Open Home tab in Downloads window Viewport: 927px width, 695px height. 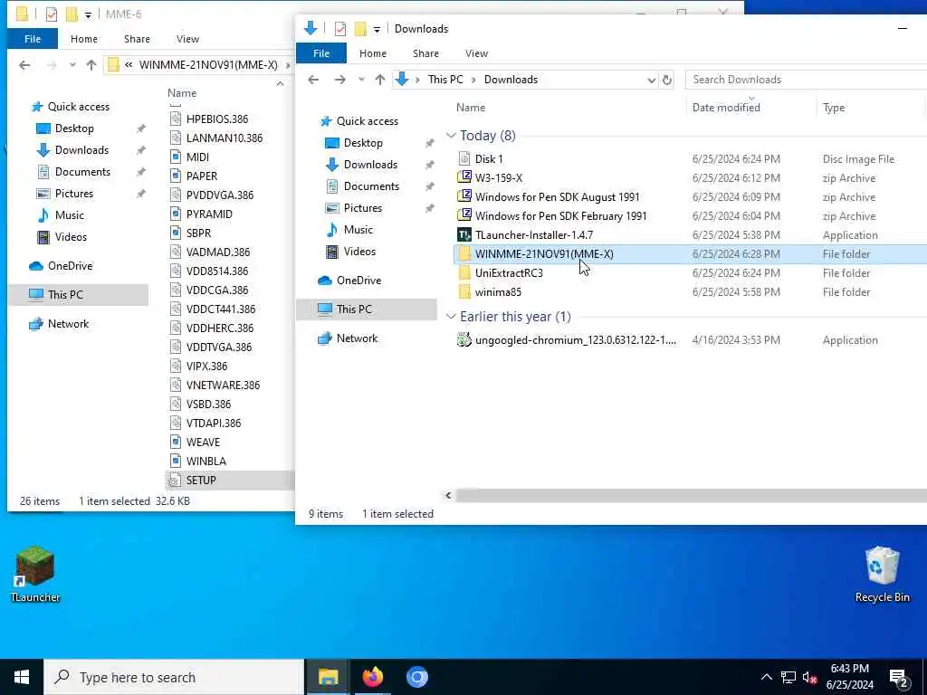(x=372, y=53)
